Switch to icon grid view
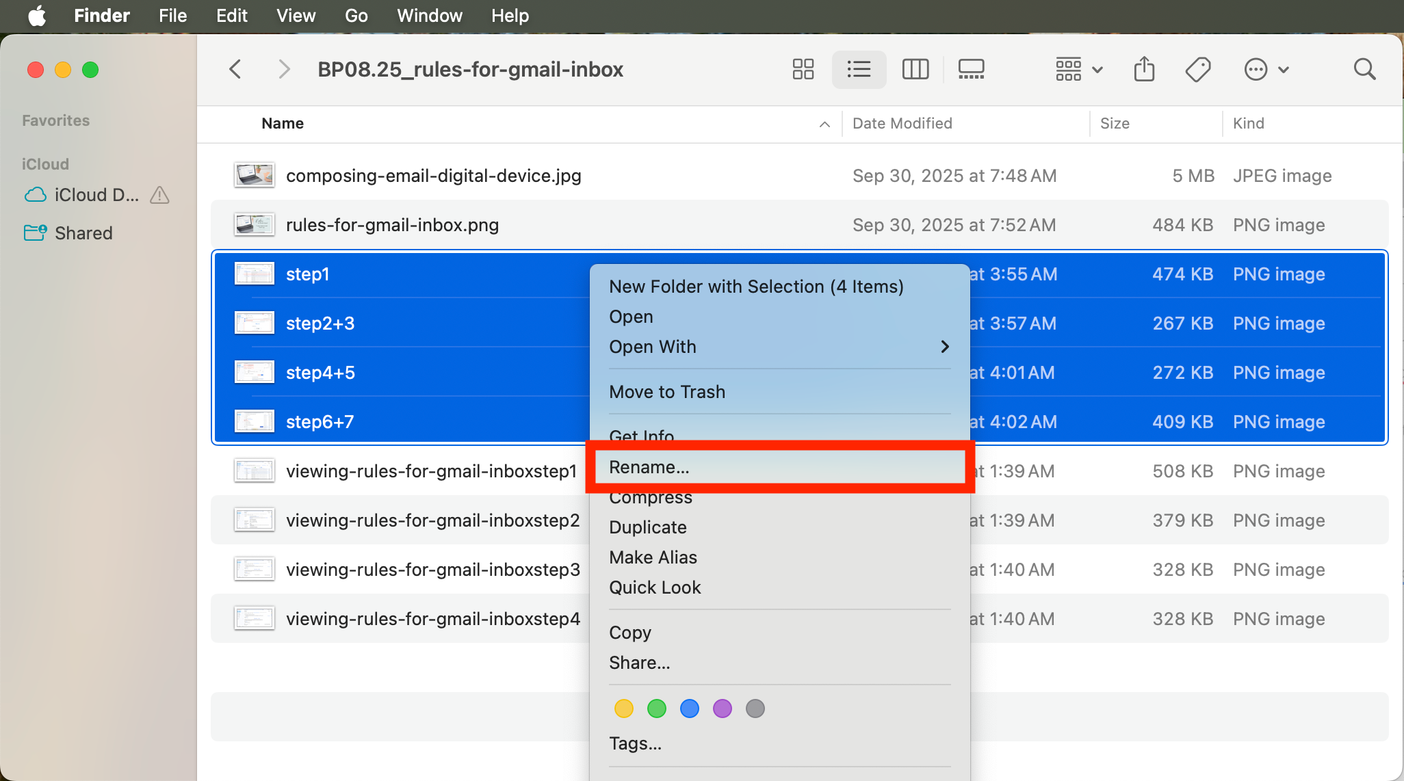This screenshot has width=1404, height=781. (x=803, y=69)
